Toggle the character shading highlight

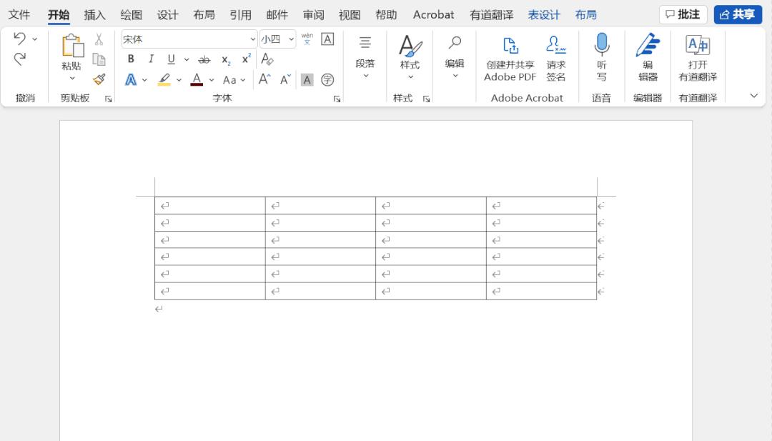coord(306,79)
